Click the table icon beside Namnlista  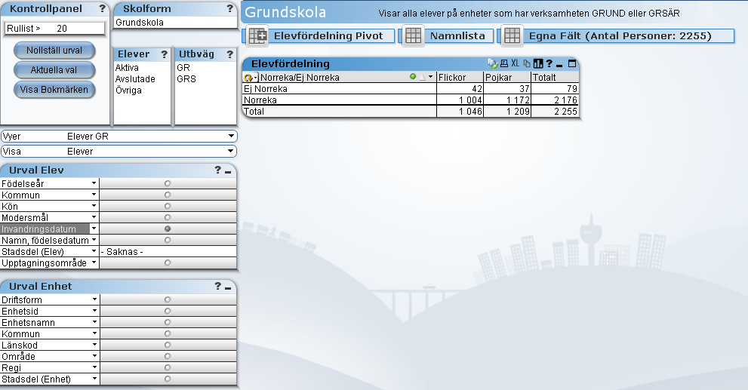pyautogui.click(x=413, y=35)
